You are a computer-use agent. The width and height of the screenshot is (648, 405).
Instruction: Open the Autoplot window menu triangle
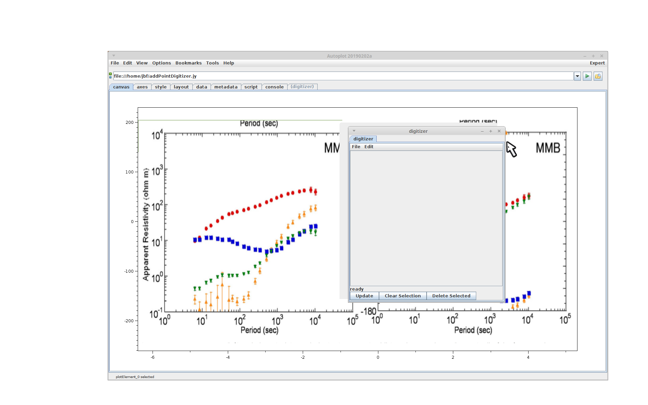(114, 56)
